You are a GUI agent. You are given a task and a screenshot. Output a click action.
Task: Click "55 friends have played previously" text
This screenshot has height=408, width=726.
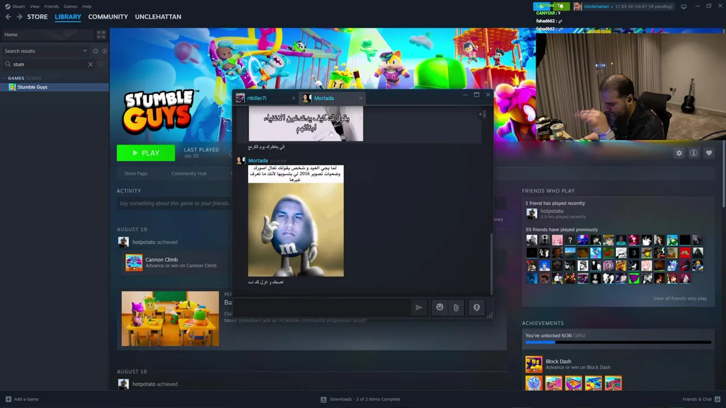tap(562, 229)
